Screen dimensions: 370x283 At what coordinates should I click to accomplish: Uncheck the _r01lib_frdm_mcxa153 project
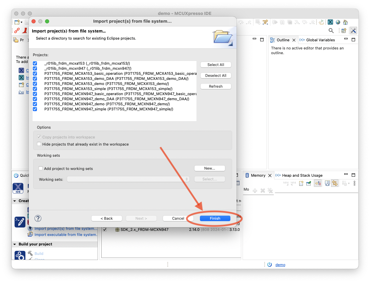tap(35, 63)
